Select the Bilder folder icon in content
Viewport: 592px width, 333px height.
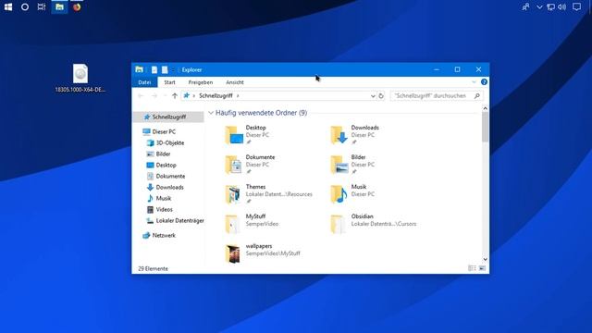point(339,165)
